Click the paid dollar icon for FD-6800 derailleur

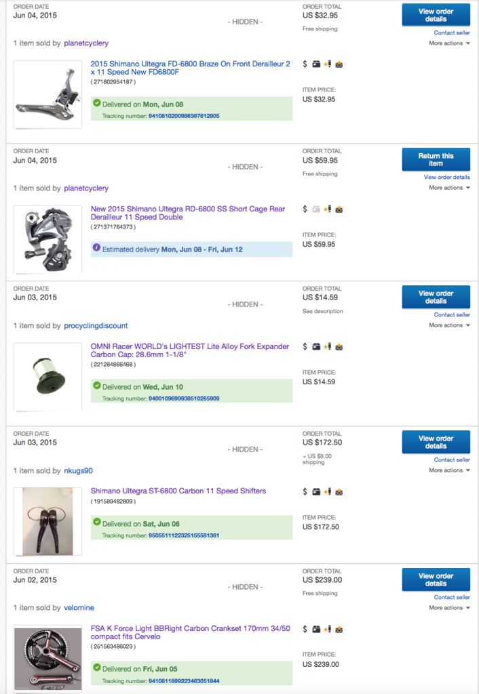(305, 64)
